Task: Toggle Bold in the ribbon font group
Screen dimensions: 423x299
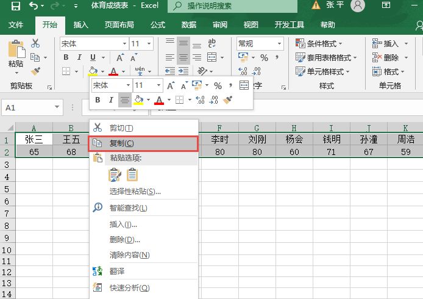Action: (x=66, y=57)
